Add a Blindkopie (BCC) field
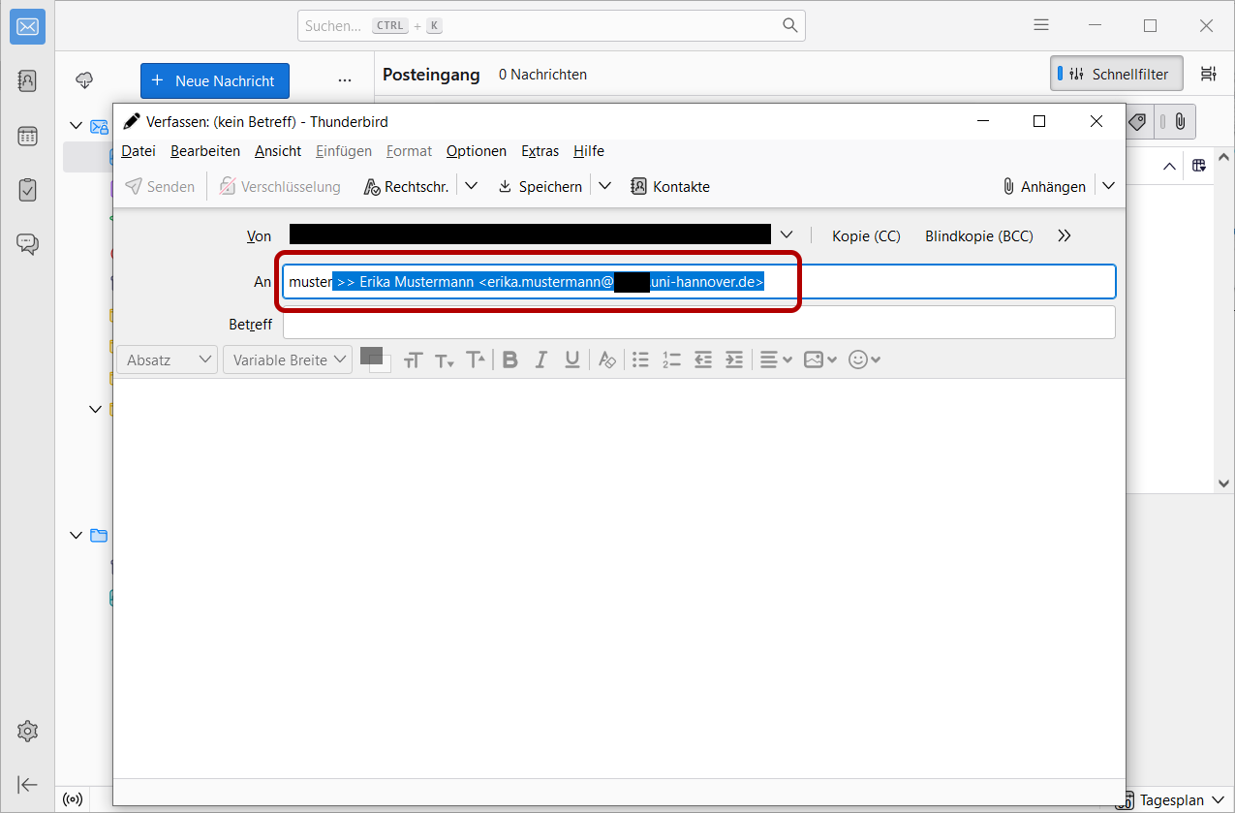Viewport: 1235px width, 813px height. point(979,235)
